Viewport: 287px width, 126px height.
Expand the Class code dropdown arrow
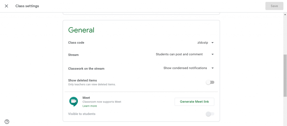coord(212,43)
